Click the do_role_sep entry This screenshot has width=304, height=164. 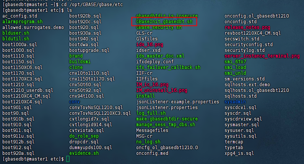pyautogui.click(x=84, y=136)
